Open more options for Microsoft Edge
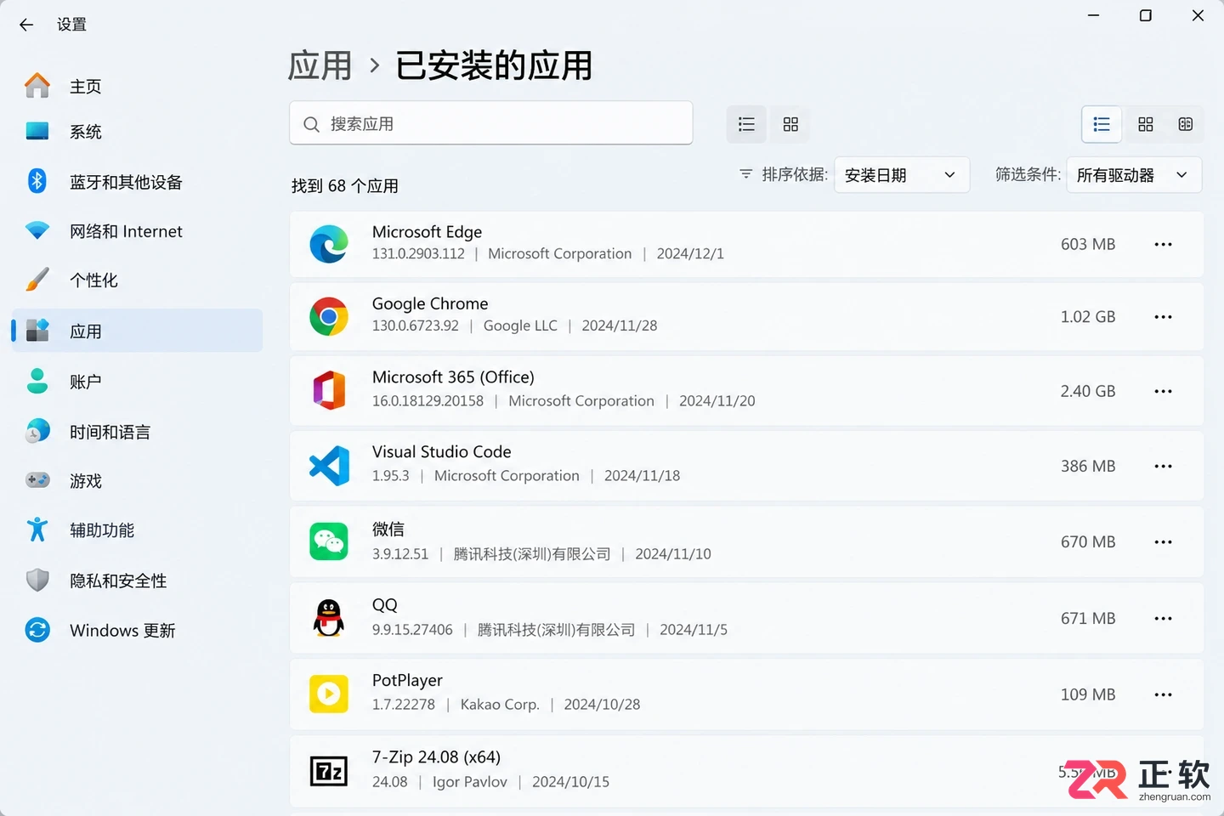 coord(1163,245)
